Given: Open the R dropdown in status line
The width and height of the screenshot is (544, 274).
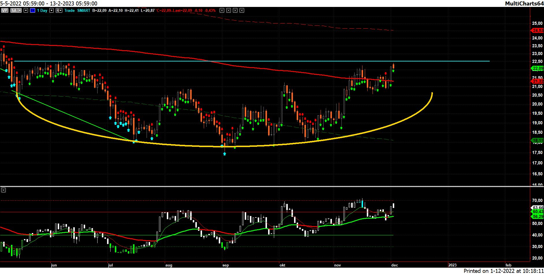Looking at the screenshot, I should 59,10.
